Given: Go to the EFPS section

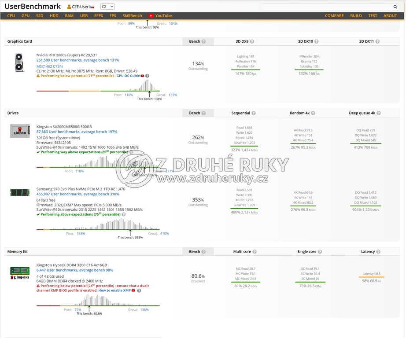Looking at the screenshot, I should 99,16.
